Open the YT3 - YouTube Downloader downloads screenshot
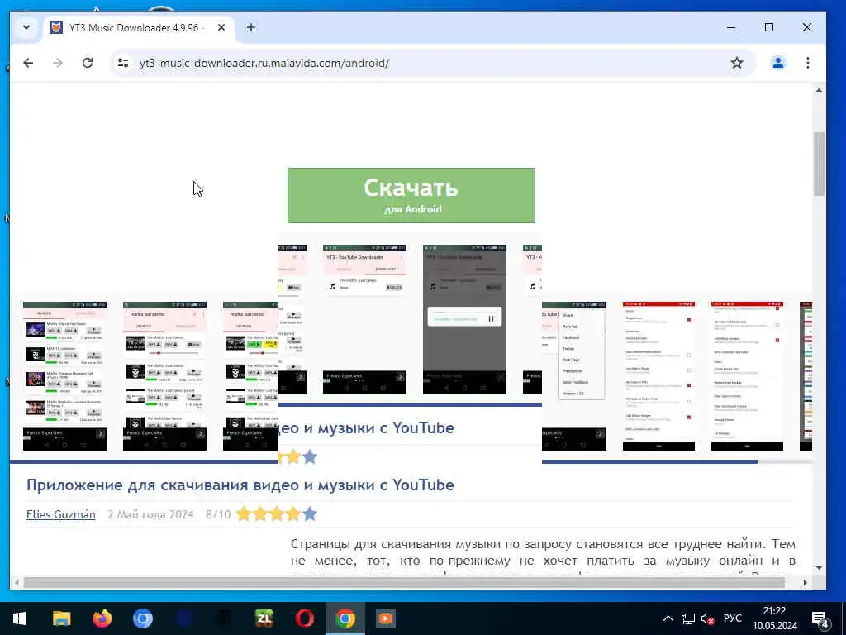Image resolution: width=846 pixels, height=635 pixels. click(x=364, y=318)
